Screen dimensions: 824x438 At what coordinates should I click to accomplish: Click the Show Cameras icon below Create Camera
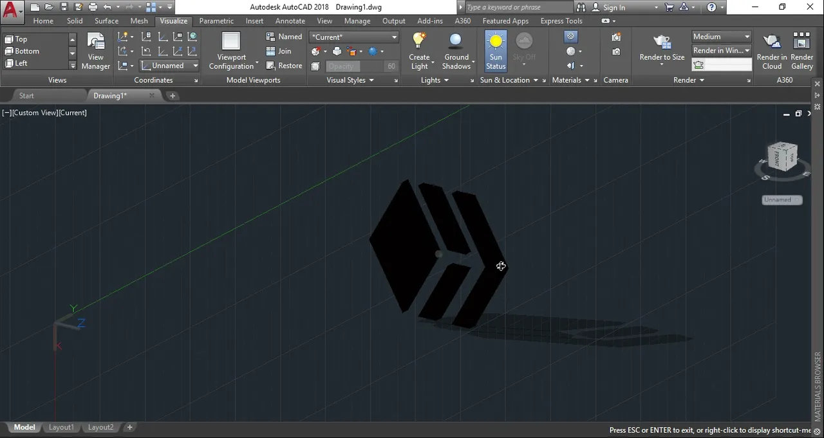(x=616, y=51)
